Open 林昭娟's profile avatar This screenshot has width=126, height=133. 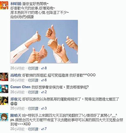4,6
